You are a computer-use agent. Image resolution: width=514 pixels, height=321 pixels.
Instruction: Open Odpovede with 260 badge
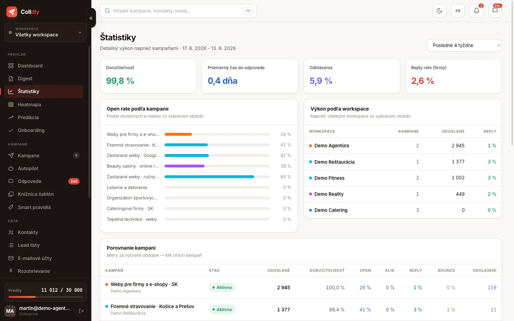click(44, 181)
